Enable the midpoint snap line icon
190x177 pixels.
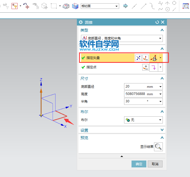(x=134, y=6)
